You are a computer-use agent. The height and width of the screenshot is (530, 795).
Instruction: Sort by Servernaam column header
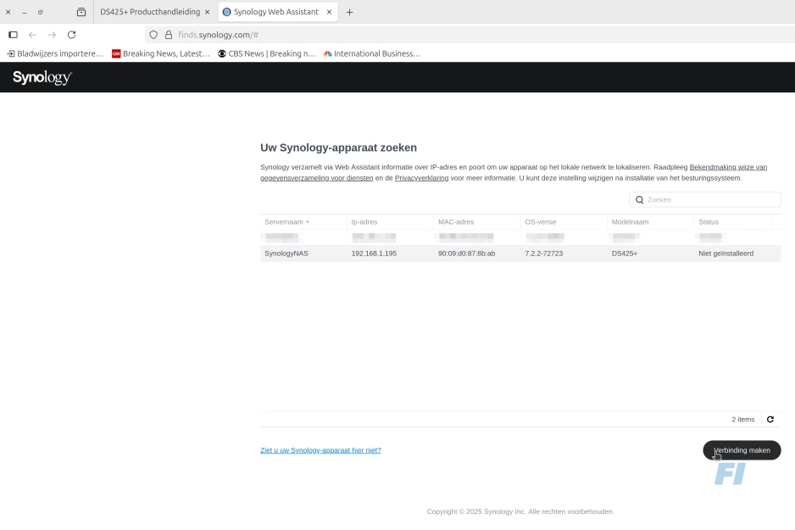coord(303,222)
